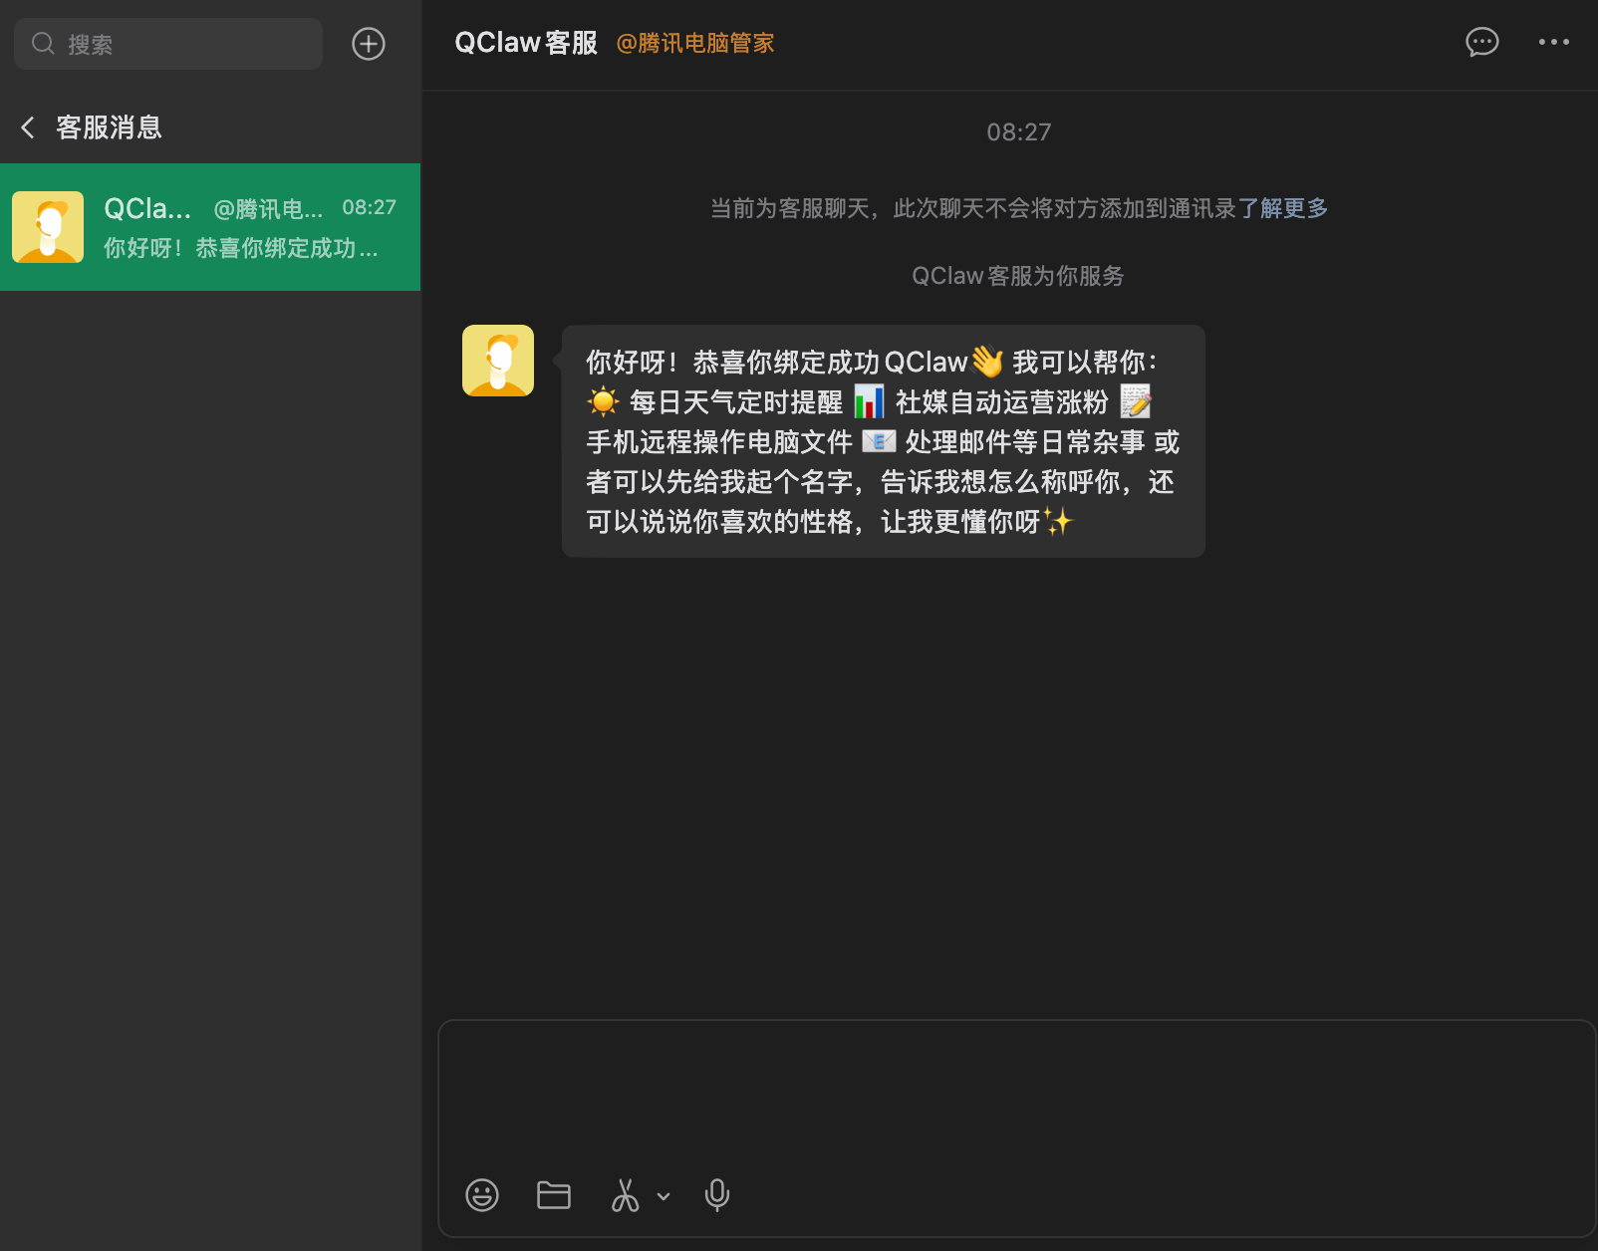Click the @腾讯电... label in conversation row
This screenshot has height=1251, width=1598.
[268, 209]
